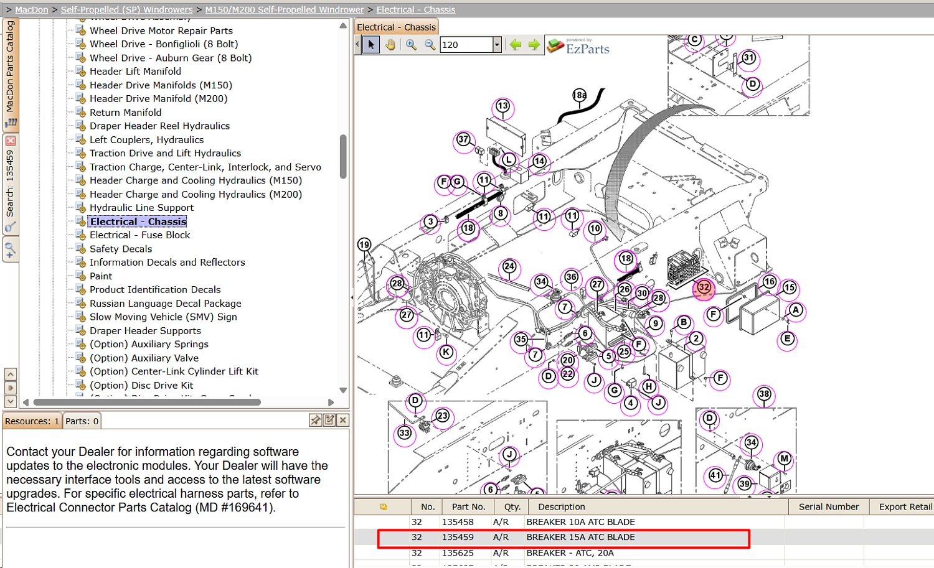Click the EzParts logo
Screen dimensions: 934x568
(x=578, y=46)
